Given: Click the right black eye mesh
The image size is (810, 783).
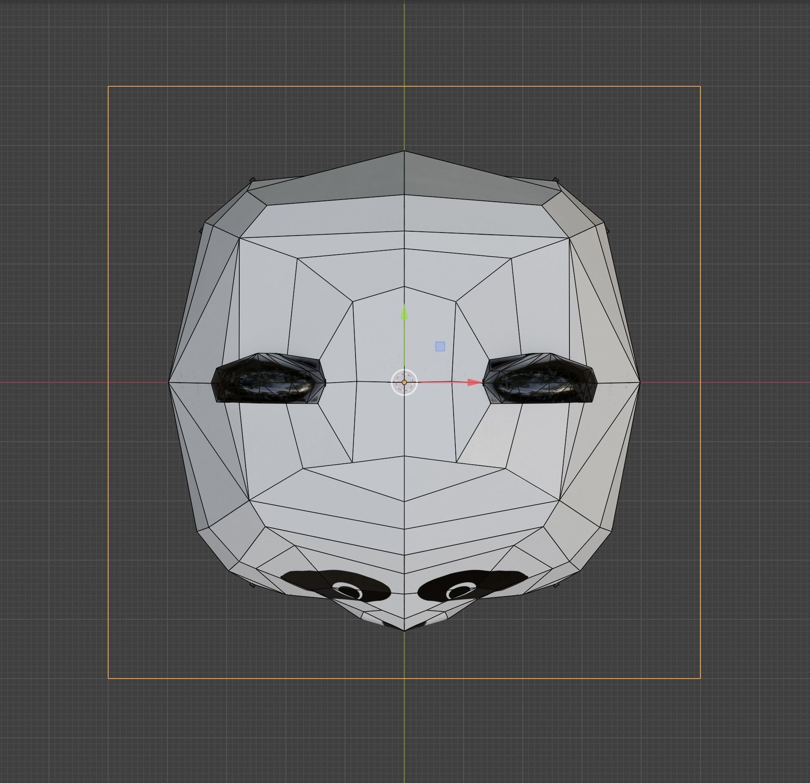Looking at the screenshot, I should coord(540,378).
